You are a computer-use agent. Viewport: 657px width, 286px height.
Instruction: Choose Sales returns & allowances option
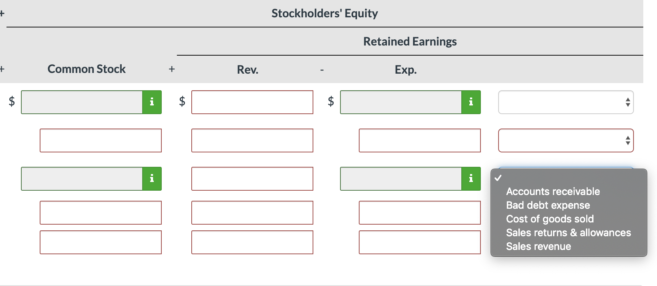click(568, 233)
